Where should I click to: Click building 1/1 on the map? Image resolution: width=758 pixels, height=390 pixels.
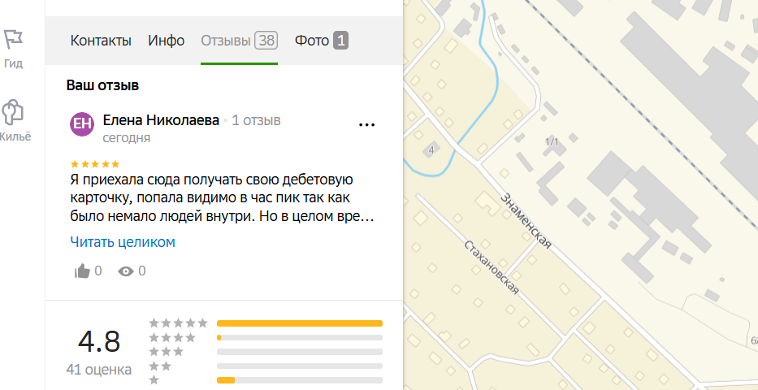point(552,141)
